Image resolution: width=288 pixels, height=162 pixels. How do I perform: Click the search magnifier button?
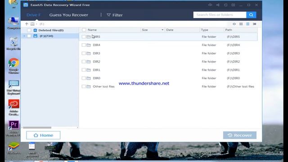click(251, 15)
